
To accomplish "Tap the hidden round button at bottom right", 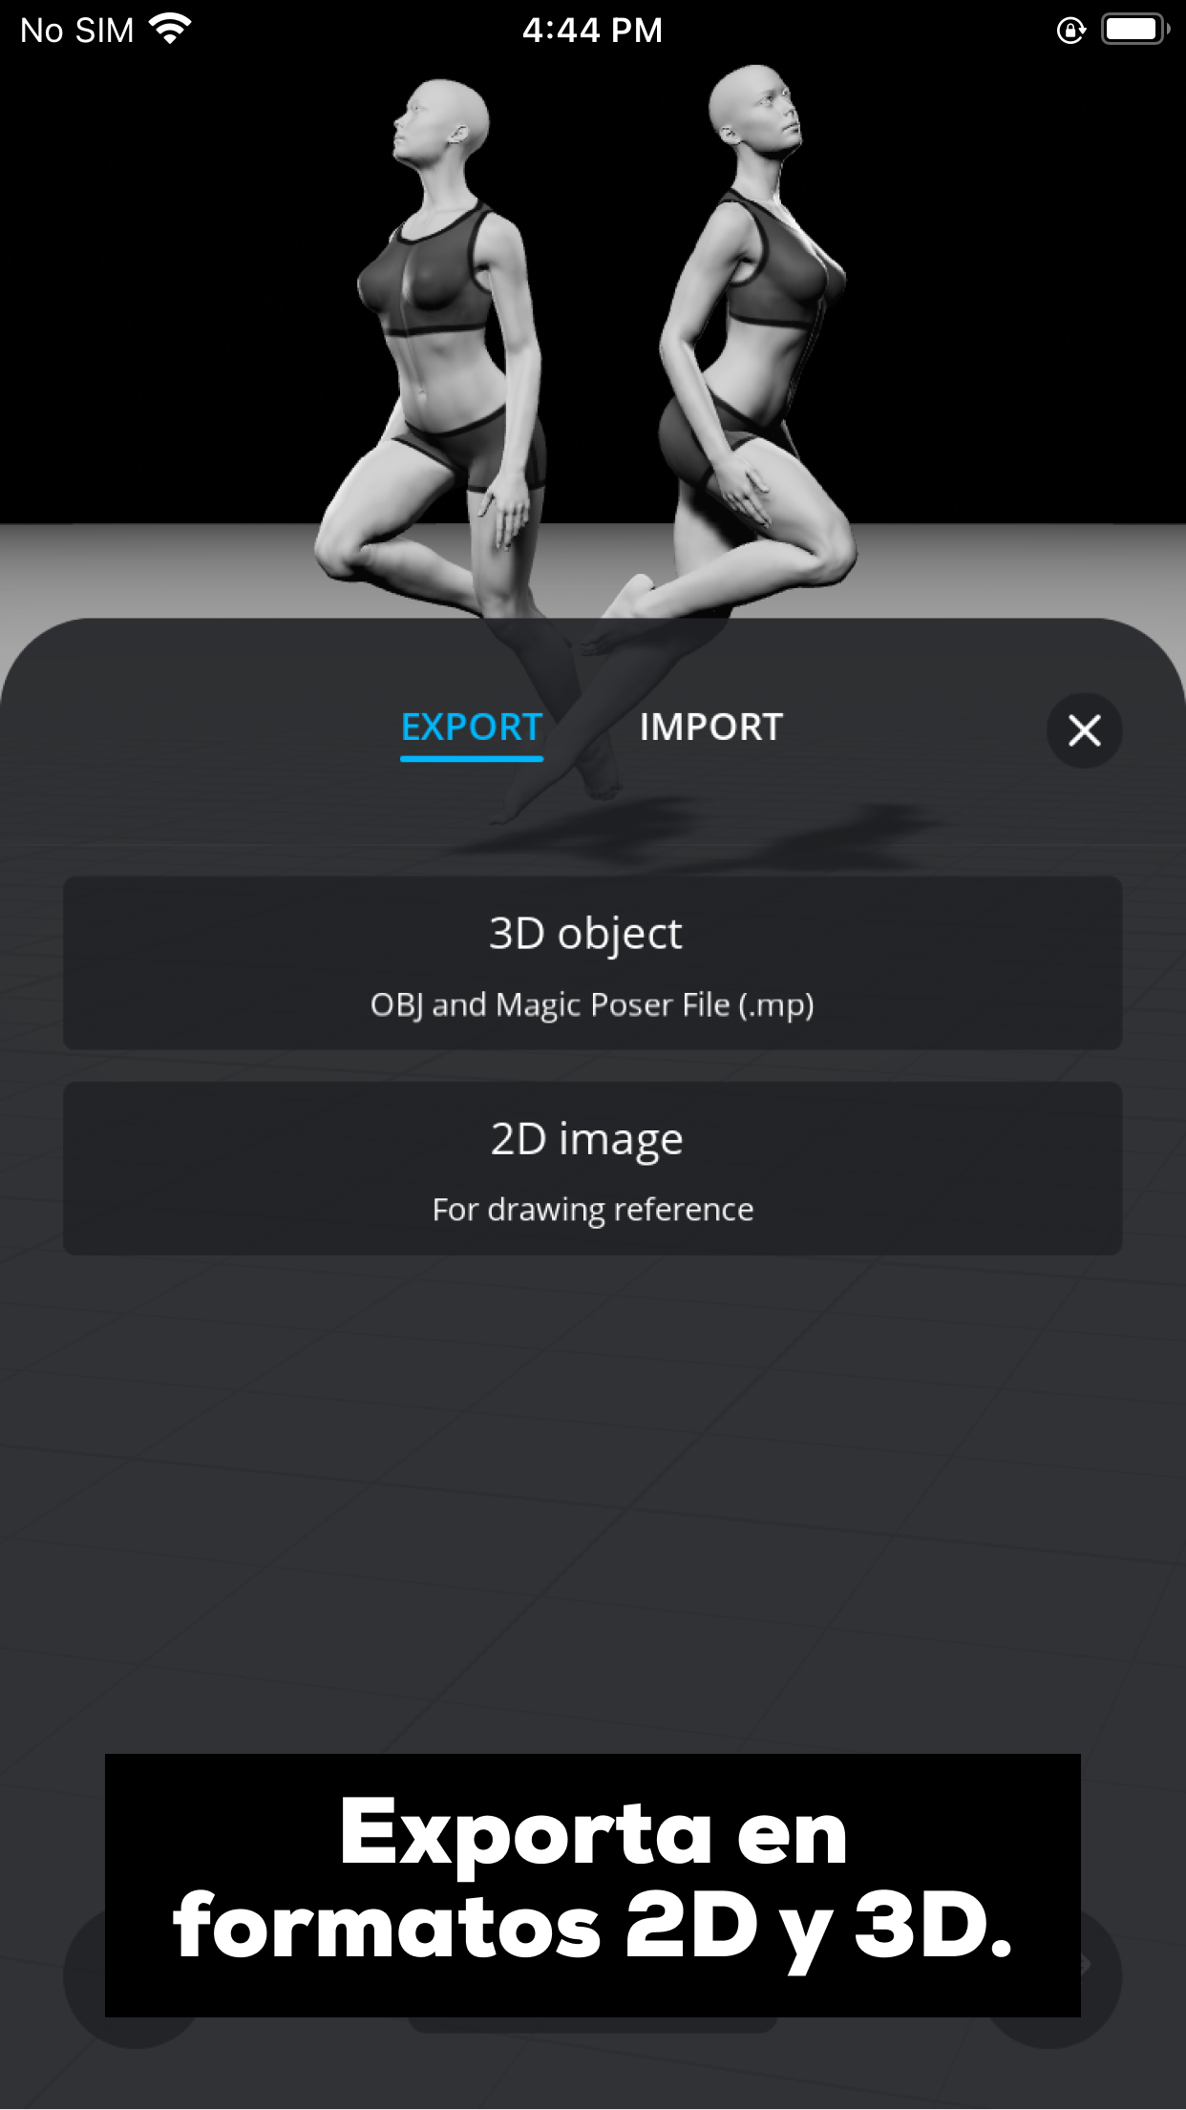I will point(1101,1976).
